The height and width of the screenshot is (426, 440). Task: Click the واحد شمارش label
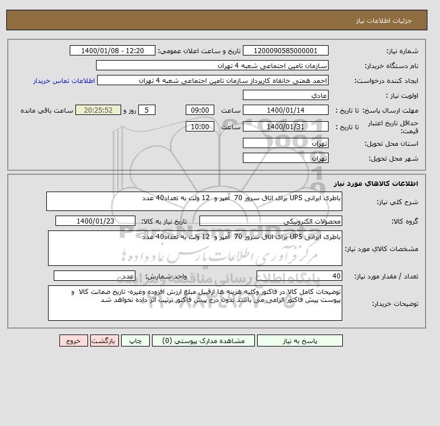click(x=166, y=276)
